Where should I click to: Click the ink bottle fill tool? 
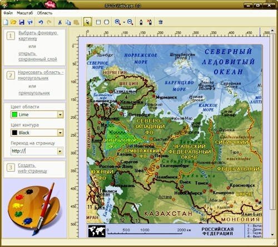point(141,22)
